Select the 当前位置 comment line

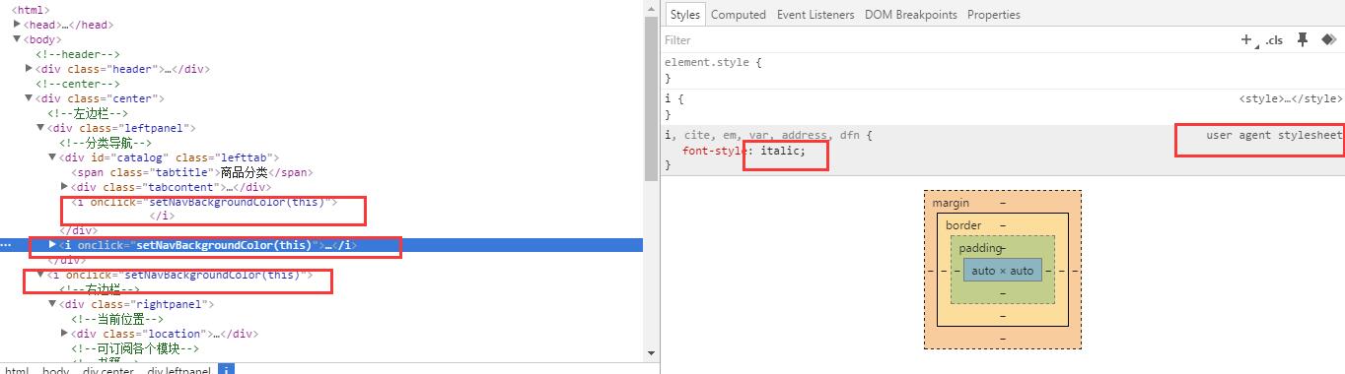coord(117,319)
